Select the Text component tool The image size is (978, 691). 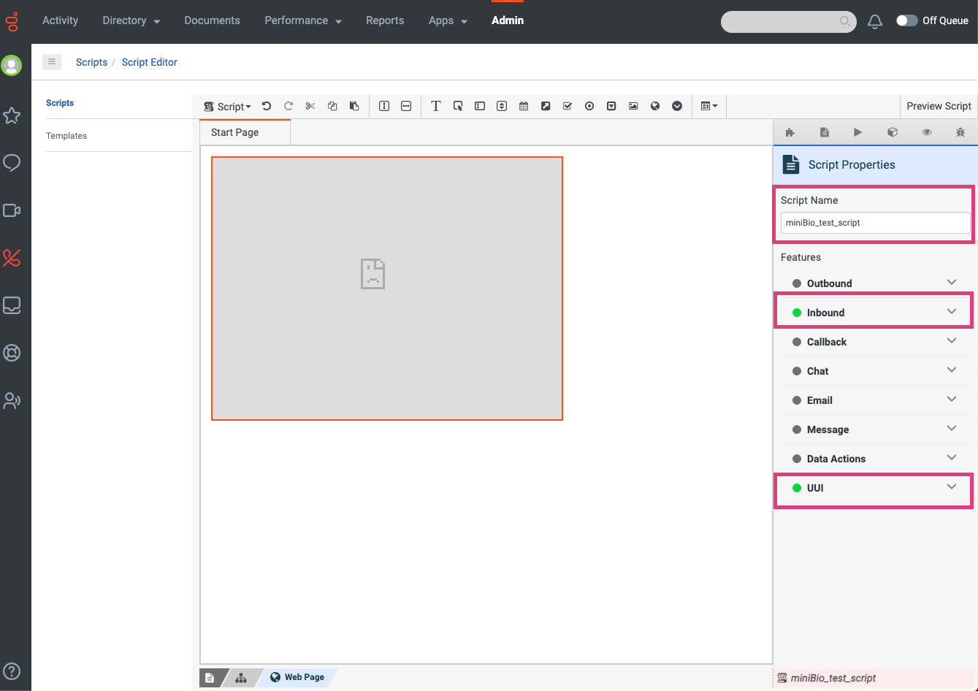pos(435,106)
